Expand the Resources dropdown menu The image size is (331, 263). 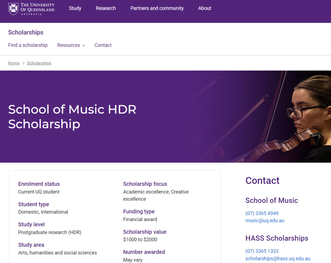[69, 45]
